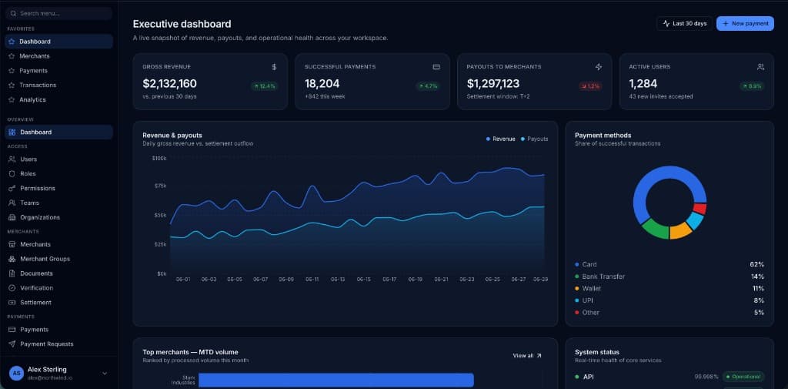Click the New payment button
Viewport: 788px width, 389px height.
[x=745, y=23]
